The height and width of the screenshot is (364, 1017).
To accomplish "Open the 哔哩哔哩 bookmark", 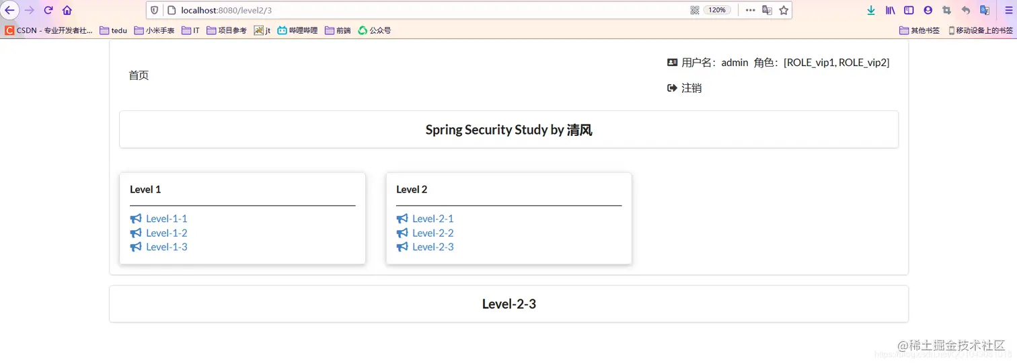I will point(297,30).
